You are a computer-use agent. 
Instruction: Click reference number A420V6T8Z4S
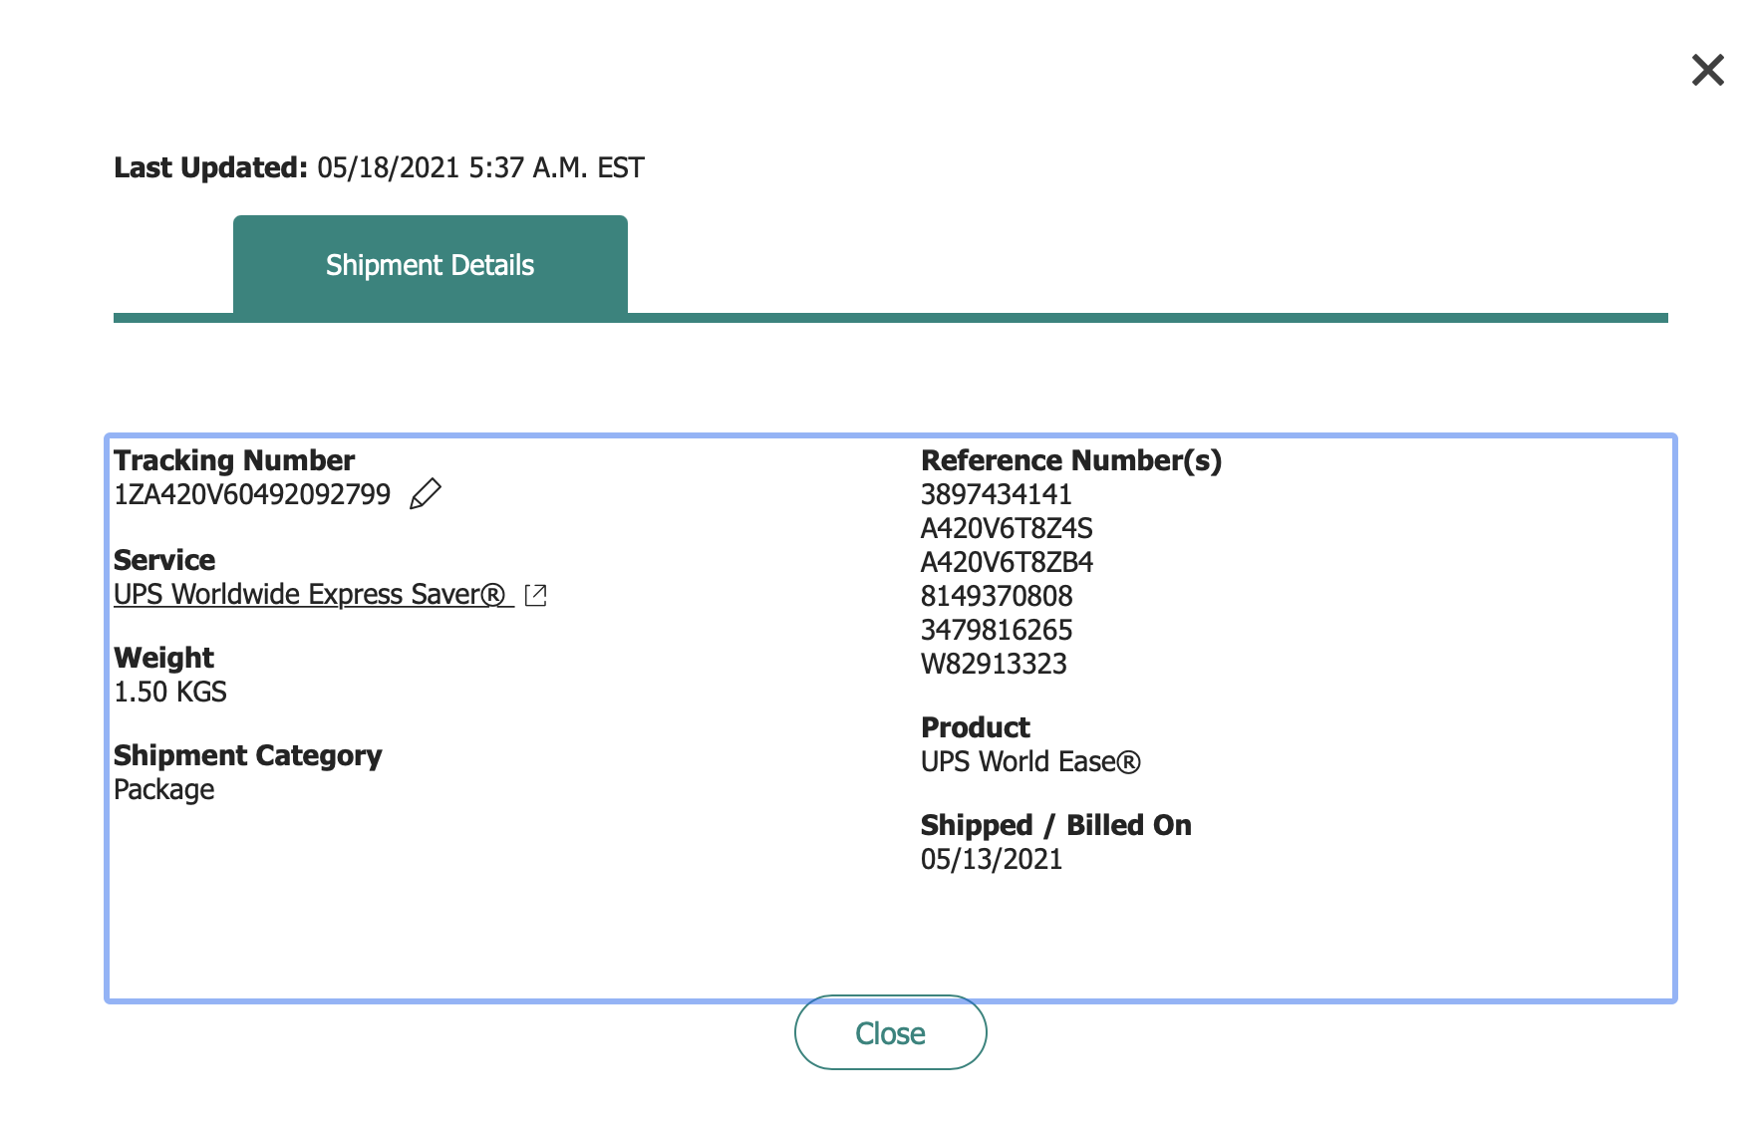pos(1007,528)
